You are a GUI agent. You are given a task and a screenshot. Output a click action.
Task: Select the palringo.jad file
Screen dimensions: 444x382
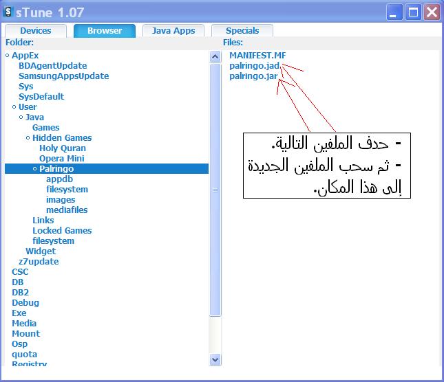click(254, 66)
